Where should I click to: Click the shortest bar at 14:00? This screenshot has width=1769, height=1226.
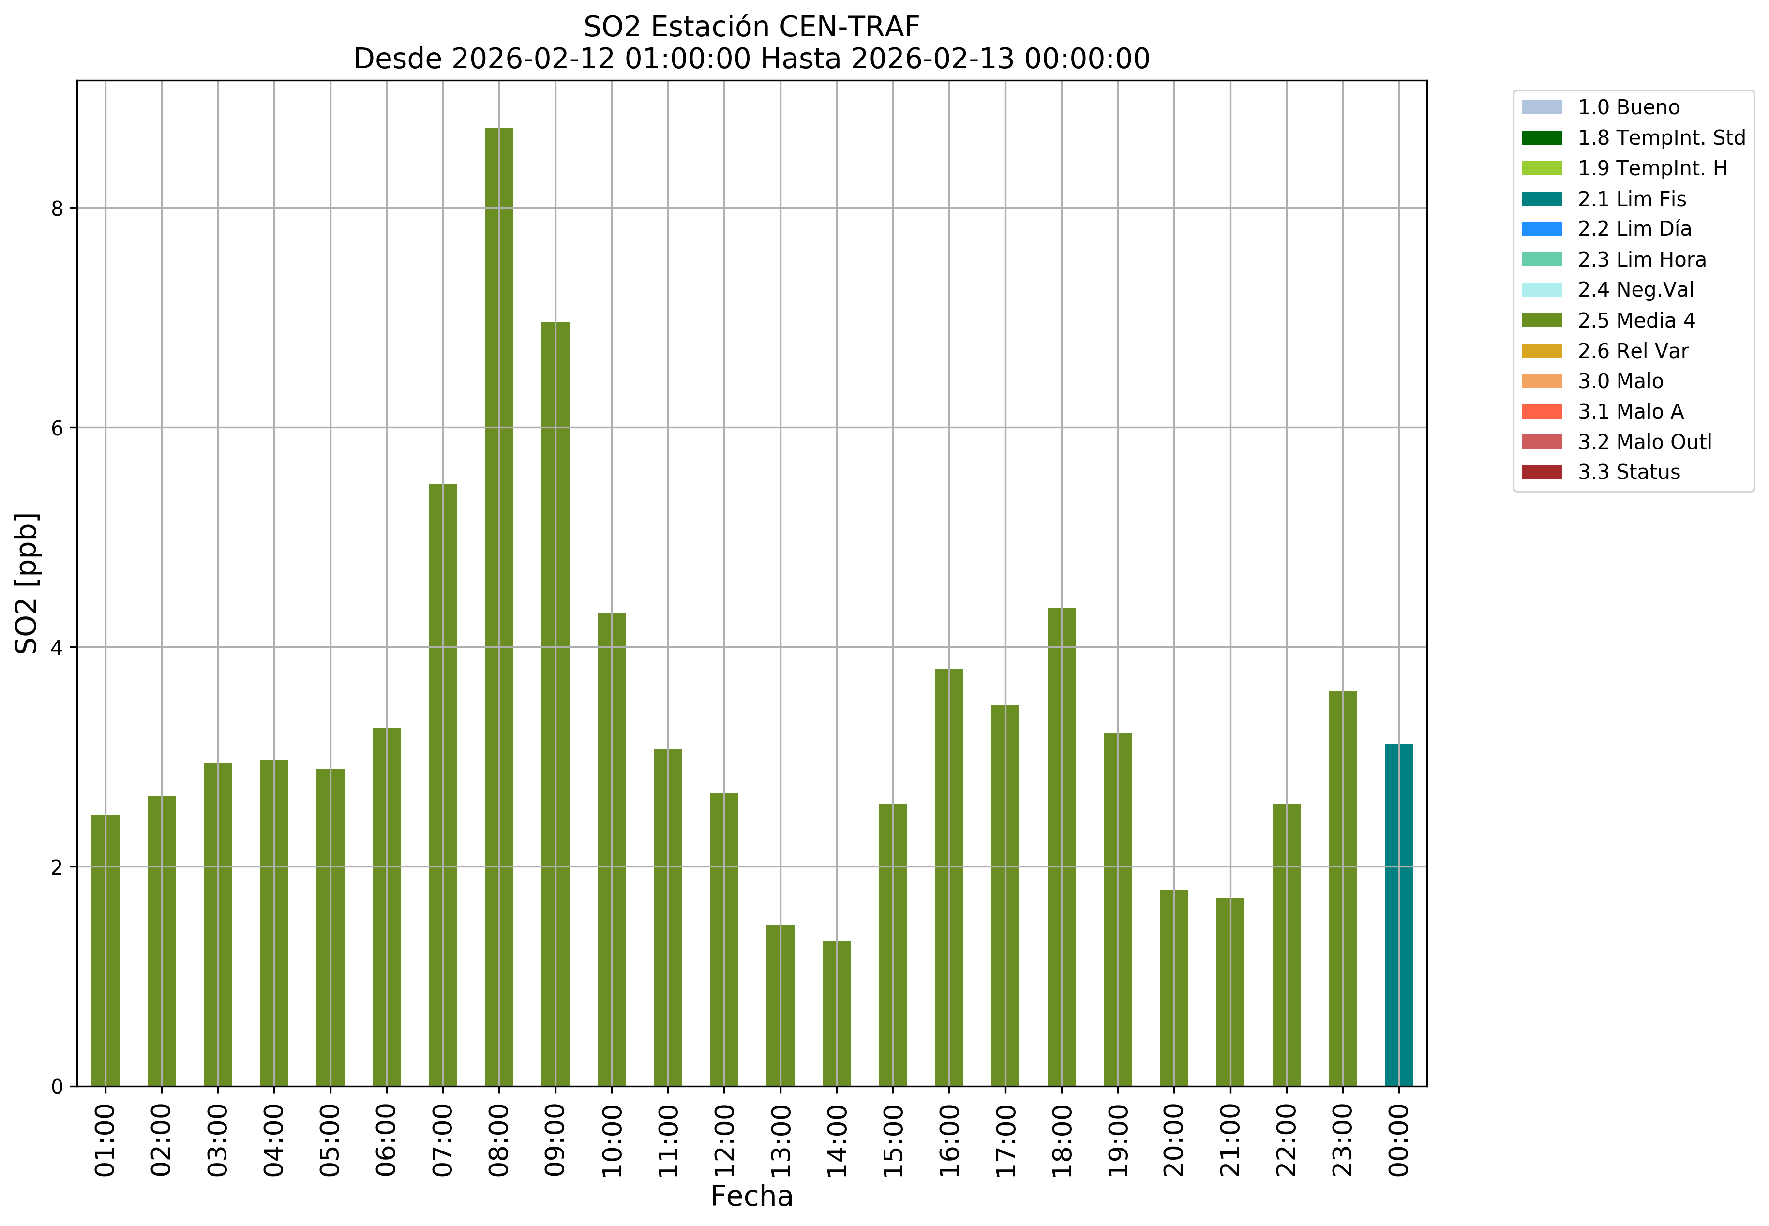coord(836,1013)
